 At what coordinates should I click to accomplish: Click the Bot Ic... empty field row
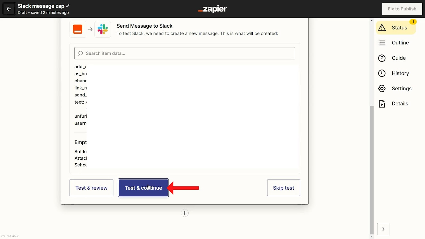pyautogui.click(x=80, y=151)
